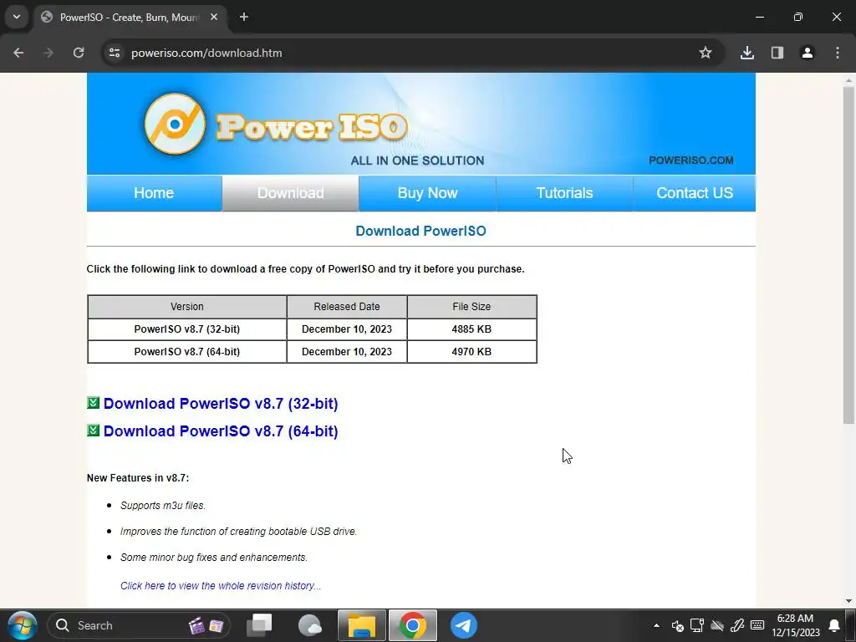This screenshot has height=642, width=856.
Task: Click green download icon beside 32-bit link
Action: click(x=94, y=403)
